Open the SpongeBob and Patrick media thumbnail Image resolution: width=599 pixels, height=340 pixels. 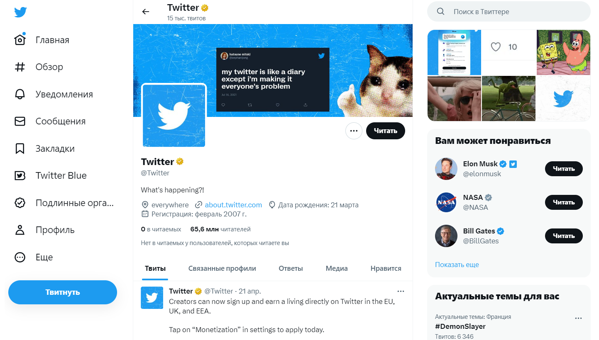pos(563,52)
